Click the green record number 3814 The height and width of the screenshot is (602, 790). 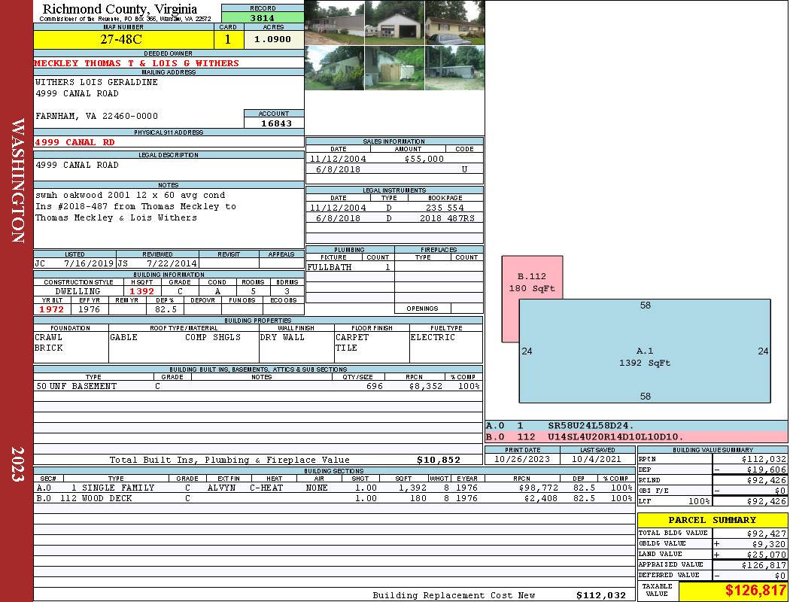(262, 17)
